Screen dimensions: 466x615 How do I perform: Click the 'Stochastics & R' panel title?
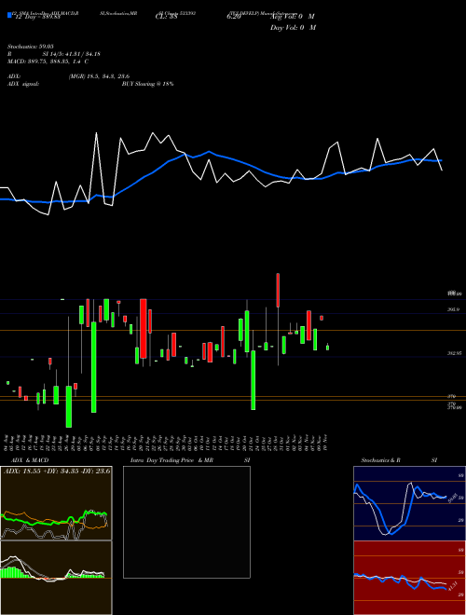point(381,460)
